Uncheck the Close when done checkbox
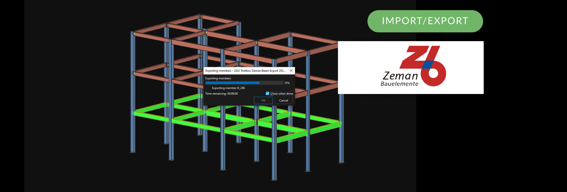This screenshot has width=567, height=192. [267, 94]
